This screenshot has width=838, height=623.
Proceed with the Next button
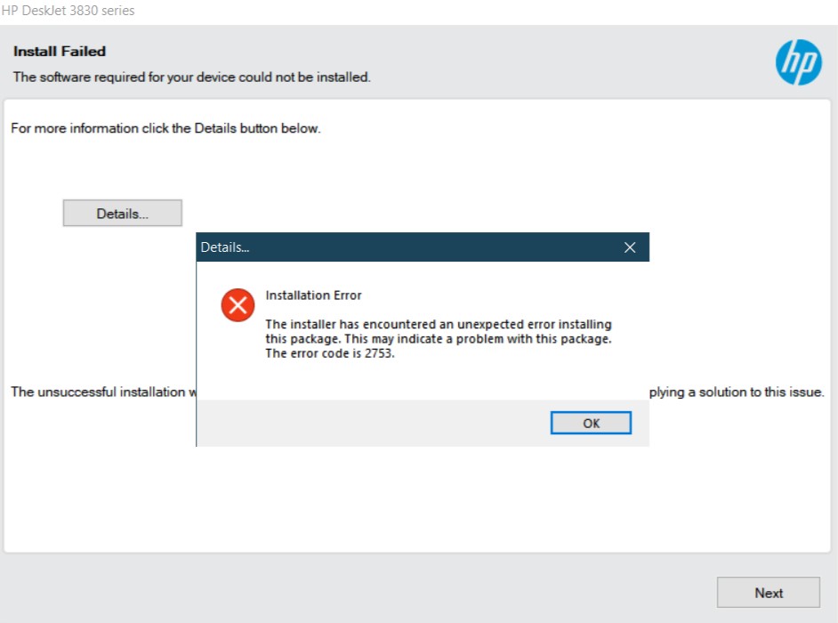click(768, 593)
